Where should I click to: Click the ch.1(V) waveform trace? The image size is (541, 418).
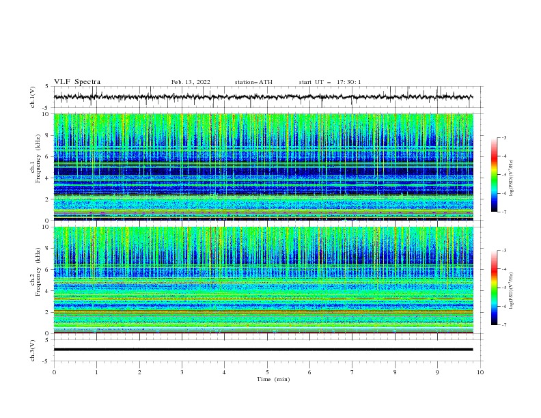click(263, 97)
